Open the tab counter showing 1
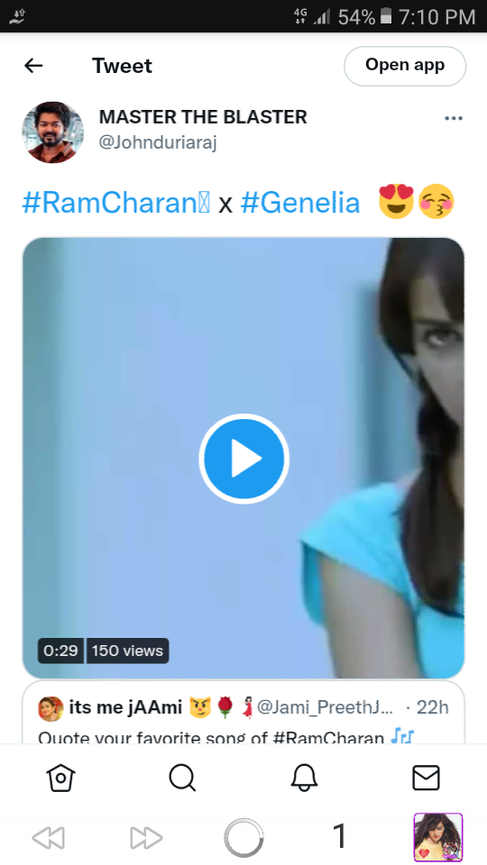 [340, 836]
